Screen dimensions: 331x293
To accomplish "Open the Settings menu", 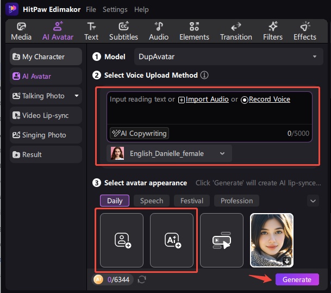I will [x=115, y=9].
